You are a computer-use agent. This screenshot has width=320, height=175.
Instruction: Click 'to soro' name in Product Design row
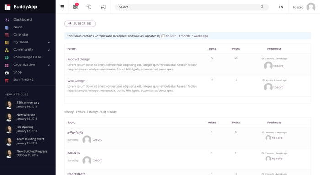pos(278,66)
